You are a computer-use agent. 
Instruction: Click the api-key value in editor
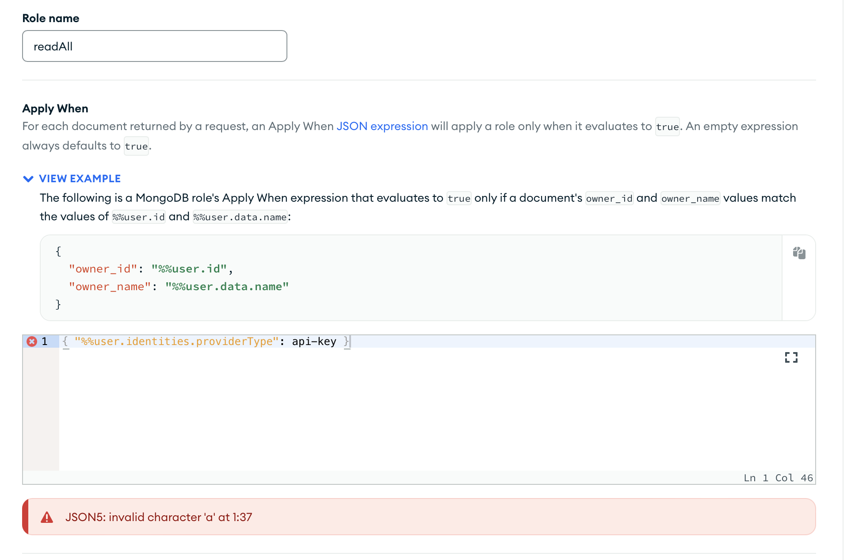click(x=314, y=341)
